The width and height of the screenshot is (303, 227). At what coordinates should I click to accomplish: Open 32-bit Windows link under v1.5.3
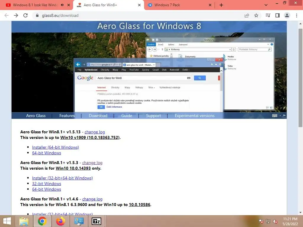(46, 184)
